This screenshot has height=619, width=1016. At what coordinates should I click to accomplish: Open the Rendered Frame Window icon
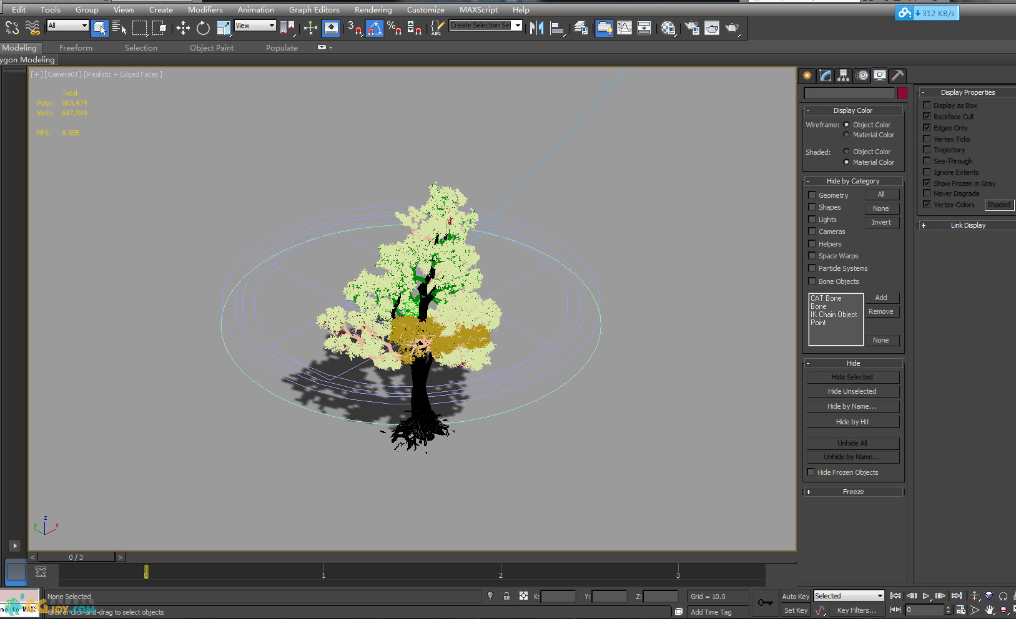pos(711,27)
